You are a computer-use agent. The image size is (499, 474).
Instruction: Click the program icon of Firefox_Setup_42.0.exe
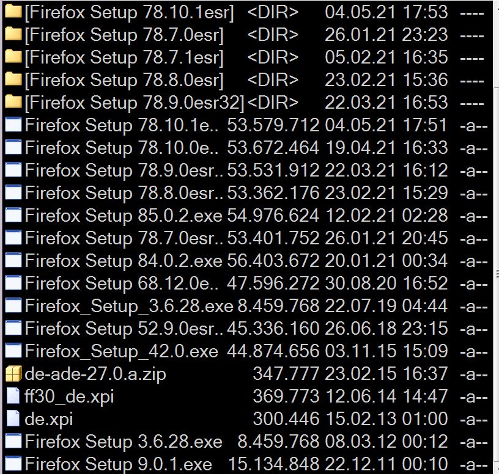tap(13, 350)
